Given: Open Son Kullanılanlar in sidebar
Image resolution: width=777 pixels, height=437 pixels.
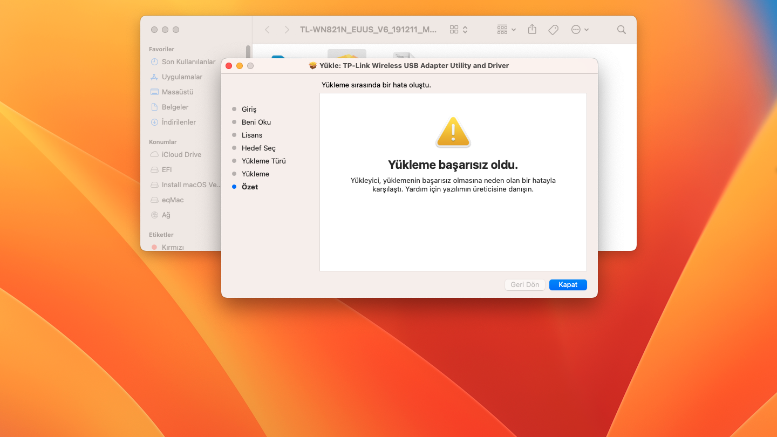Looking at the screenshot, I should click(x=188, y=62).
